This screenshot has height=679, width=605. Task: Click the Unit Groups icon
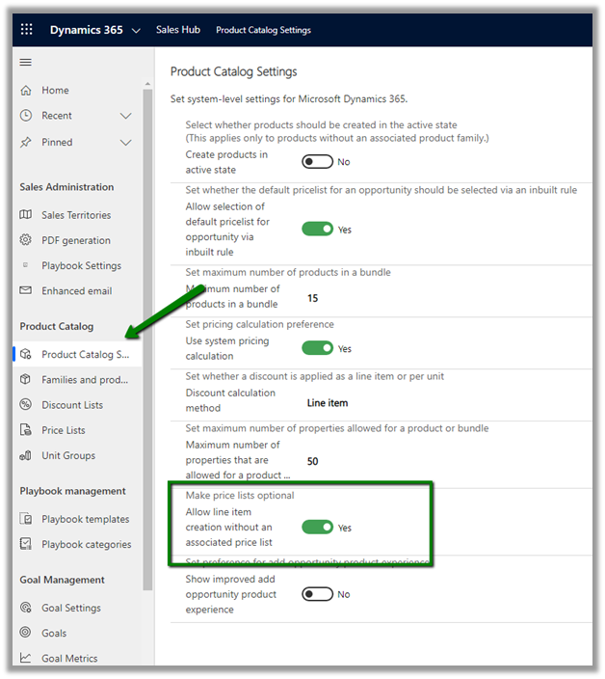25,455
